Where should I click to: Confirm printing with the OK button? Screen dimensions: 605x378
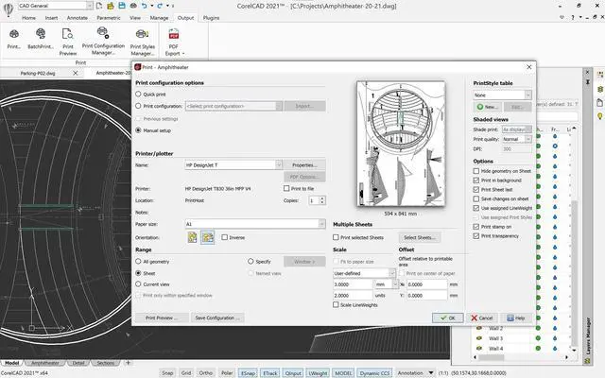(x=447, y=318)
